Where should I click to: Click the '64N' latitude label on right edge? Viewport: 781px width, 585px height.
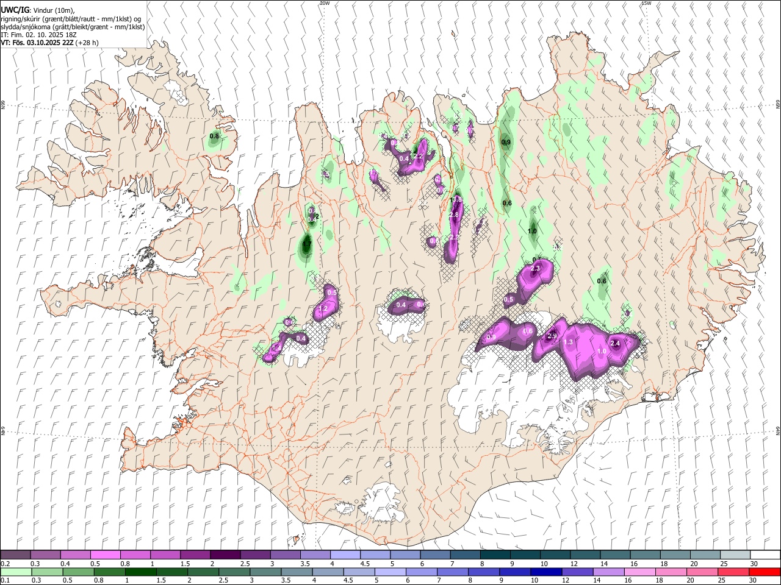pos(778,430)
